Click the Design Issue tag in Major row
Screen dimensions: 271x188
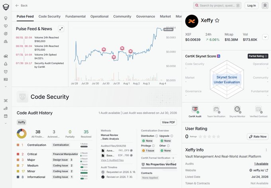[60, 160]
